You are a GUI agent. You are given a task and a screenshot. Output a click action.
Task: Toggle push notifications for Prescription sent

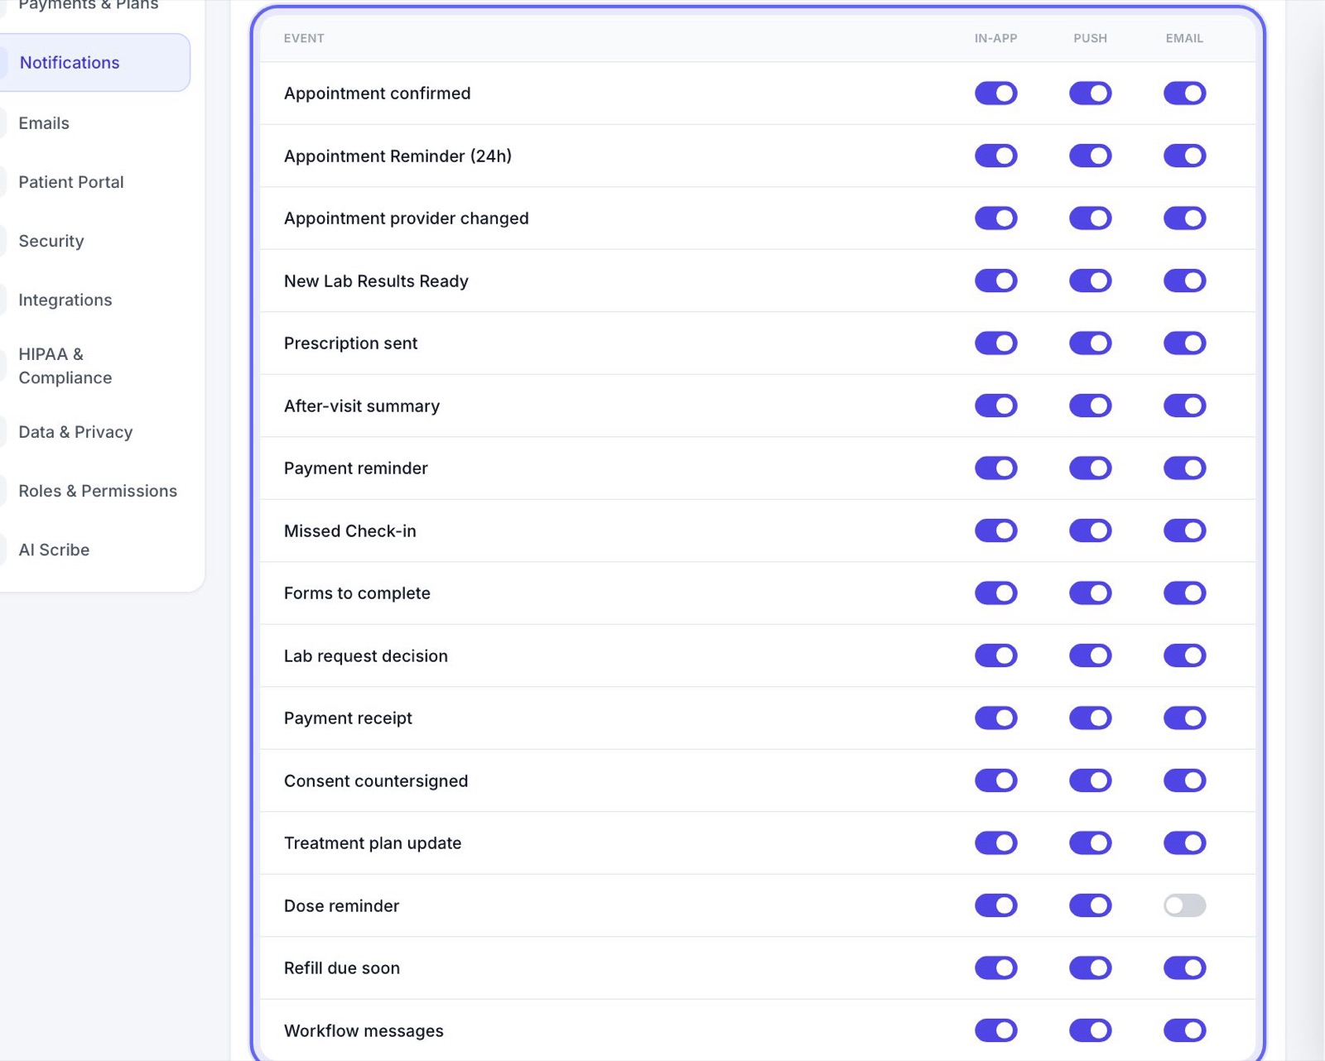coord(1090,343)
